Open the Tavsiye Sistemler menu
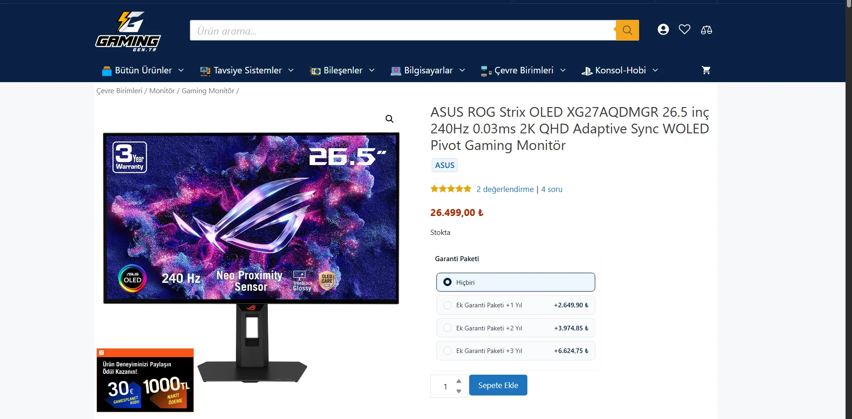852x419 pixels. [247, 71]
